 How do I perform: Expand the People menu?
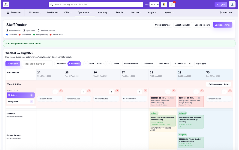point(120,13)
